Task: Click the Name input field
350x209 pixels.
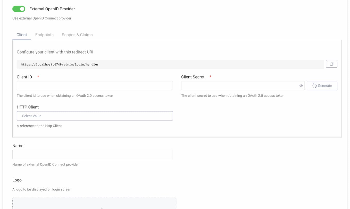Action: click(x=93, y=154)
